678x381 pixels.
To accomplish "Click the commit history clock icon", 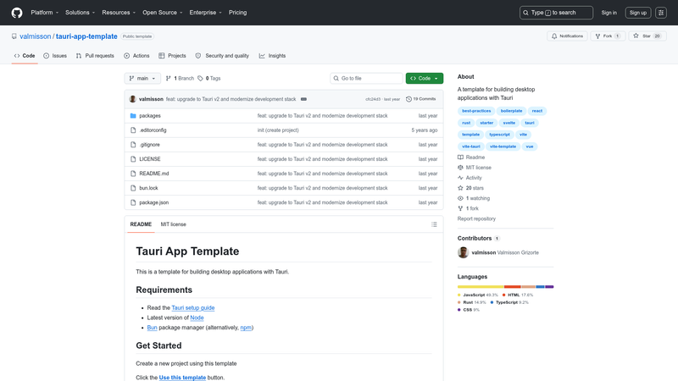I will pyautogui.click(x=408, y=99).
